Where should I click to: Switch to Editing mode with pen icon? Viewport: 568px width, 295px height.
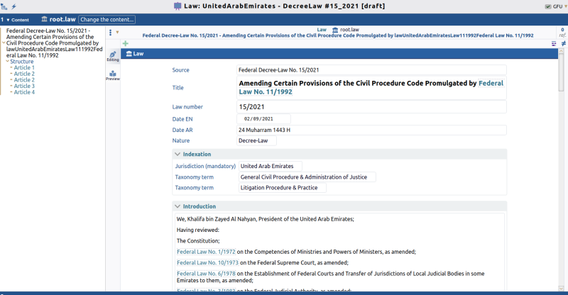pyautogui.click(x=113, y=56)
